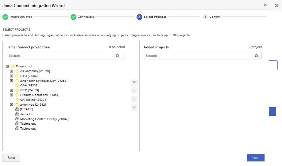The width and height of the screenshot is (282, 166).
Task: Close the Jama Connect Integration Wizard dialog
Action: click(265, 5)
